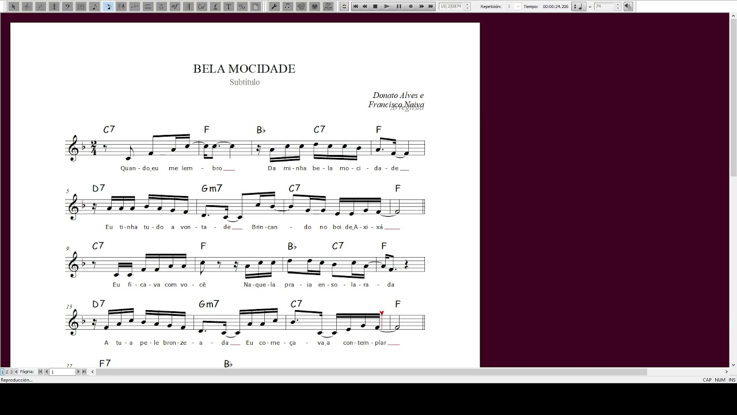Stop the playback
The width and height of the screenshot is (737, 415).
tap(375, 6)
